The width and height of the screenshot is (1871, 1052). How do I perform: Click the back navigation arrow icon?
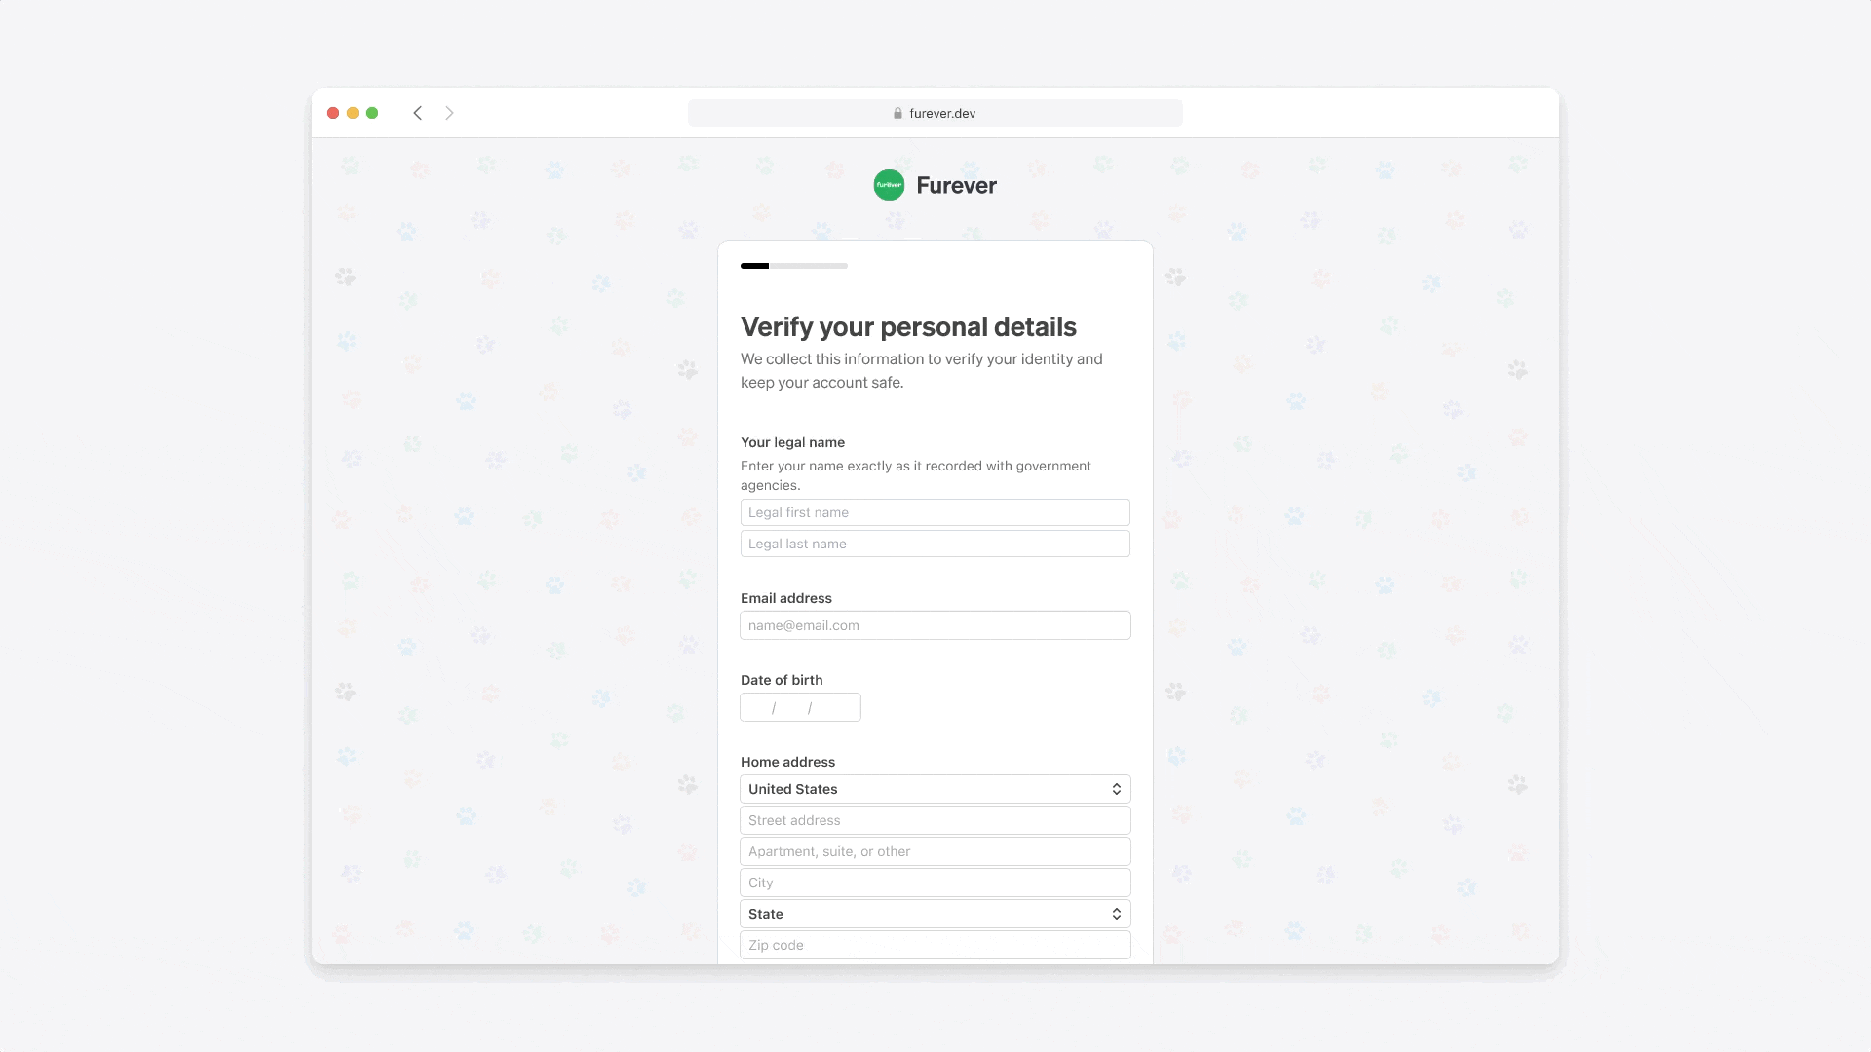click(x=419, y=113)
